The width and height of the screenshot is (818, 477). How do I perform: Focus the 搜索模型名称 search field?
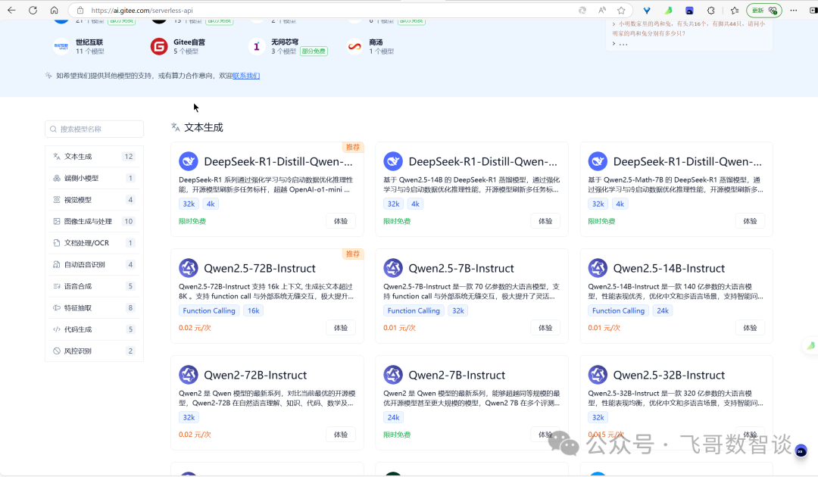pyautogui.click(x=94, y=129)
